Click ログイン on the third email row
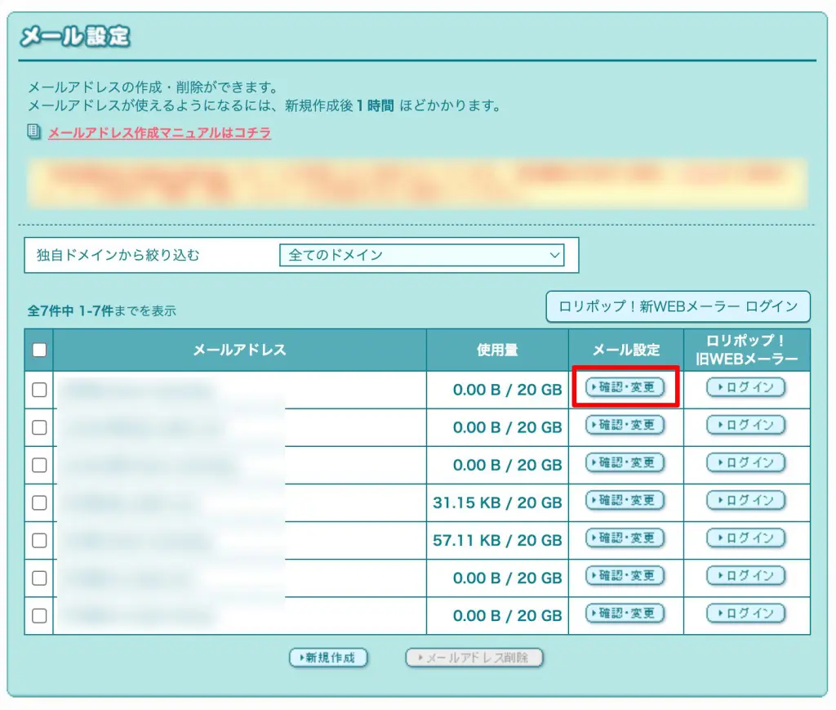 tap(745, 463)
